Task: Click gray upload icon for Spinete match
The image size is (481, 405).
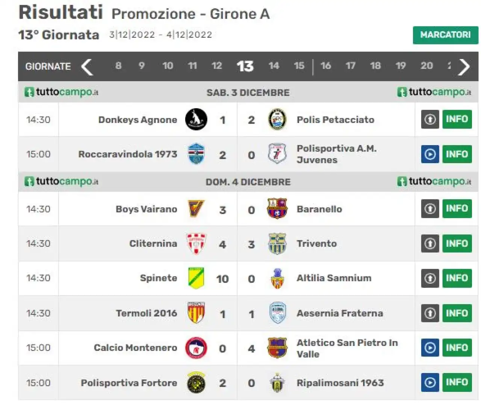Action: click(430, 278)
